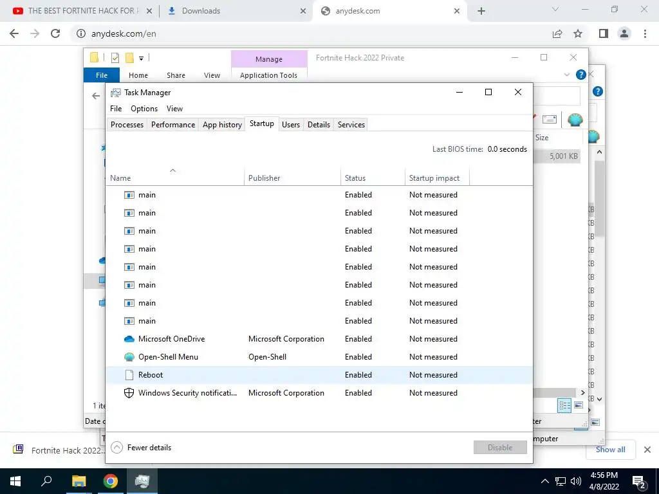Switch to the Details tab
Viewport: 659px width, 494px height.
319,125
